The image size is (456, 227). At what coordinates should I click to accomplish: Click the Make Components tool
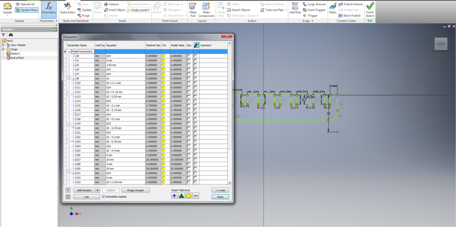coord(206,9)
